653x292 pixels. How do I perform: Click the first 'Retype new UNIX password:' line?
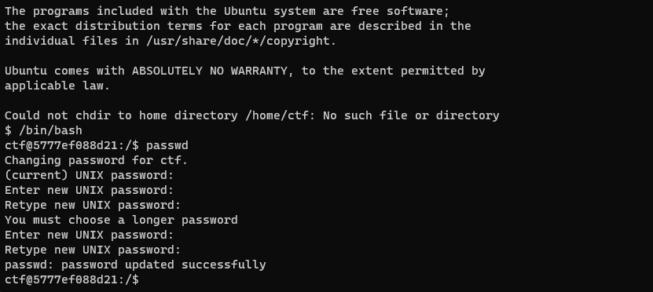(x=93, y=205)
